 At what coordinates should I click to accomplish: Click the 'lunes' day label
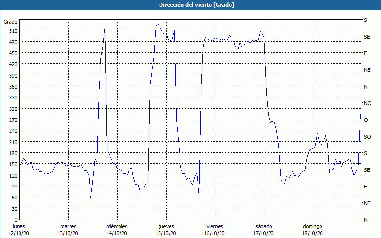click(x=19, y=226)
